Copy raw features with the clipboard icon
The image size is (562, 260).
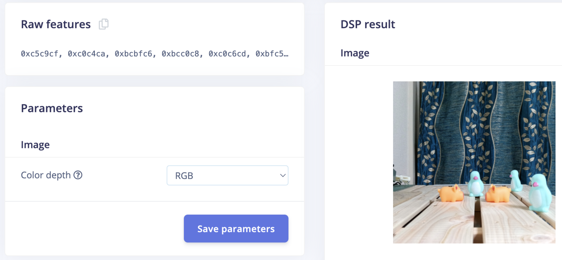104,24
